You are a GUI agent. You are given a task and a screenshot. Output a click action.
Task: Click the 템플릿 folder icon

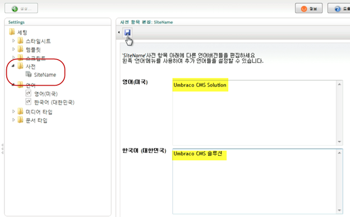(x=20, y=49)
